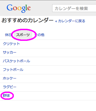
Task: Select the フットボール link
Action: pos(13,70)
